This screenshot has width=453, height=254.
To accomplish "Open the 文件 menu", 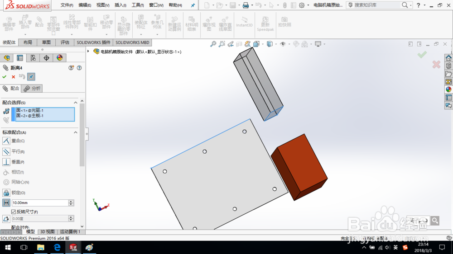I will (67, 5).
